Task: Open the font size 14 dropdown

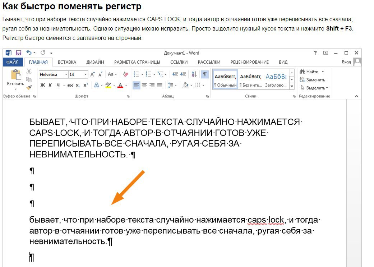Action: click(x=86, y=74)
